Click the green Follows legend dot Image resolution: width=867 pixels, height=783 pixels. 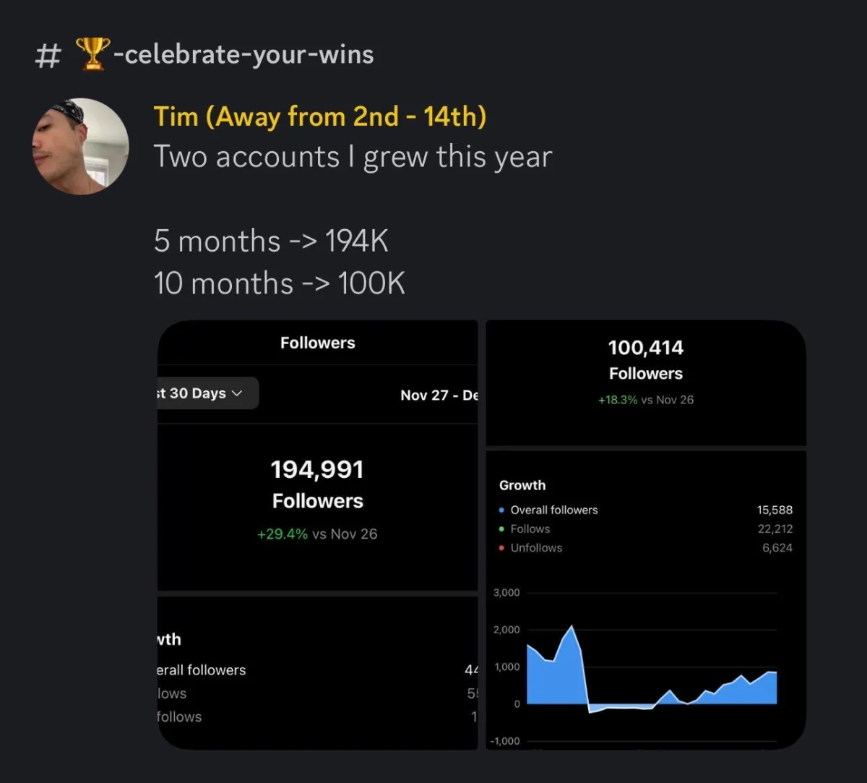click(x=501, y=529)
